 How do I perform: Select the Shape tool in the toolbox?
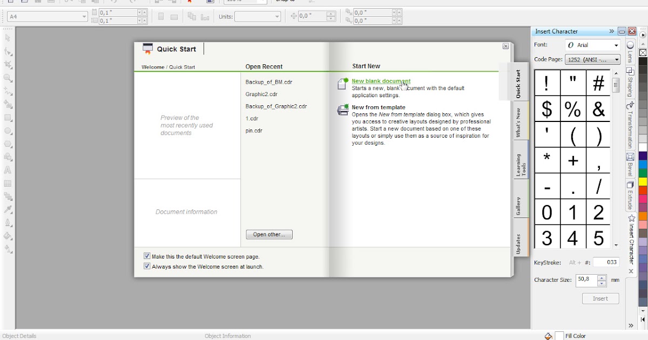click(8, 52)
